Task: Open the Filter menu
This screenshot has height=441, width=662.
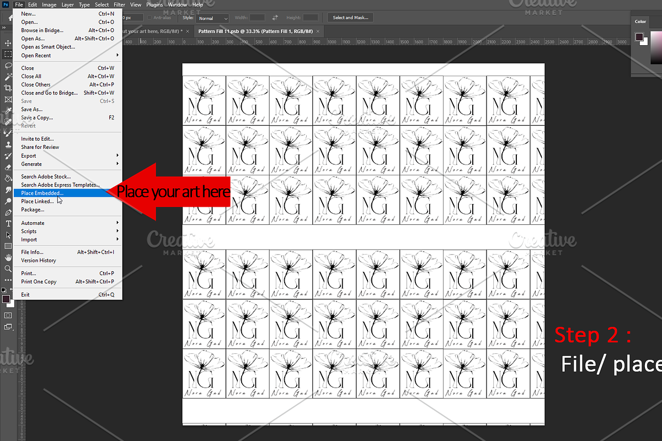Action: click(119, 4)
